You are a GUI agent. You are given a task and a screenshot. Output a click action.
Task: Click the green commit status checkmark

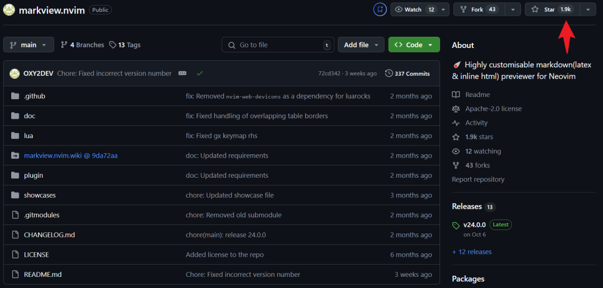[199, 73]
